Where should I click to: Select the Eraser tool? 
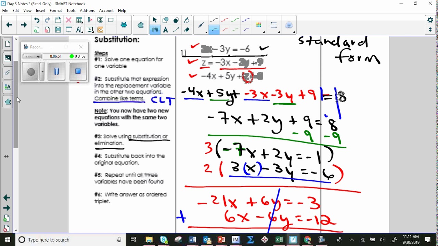(187, 30)
